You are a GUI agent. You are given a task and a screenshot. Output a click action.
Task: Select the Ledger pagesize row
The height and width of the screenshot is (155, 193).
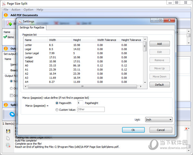[83, 57]
